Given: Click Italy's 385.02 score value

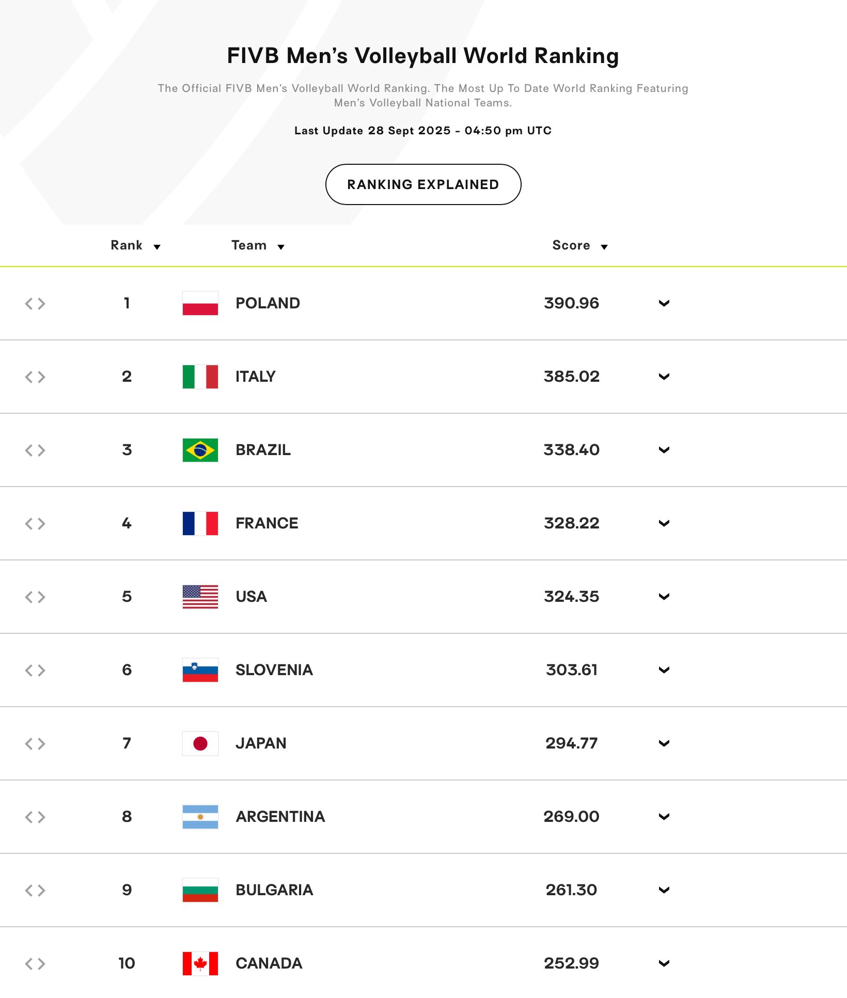Looking at the screenshot, I should [x=571, y=377].
